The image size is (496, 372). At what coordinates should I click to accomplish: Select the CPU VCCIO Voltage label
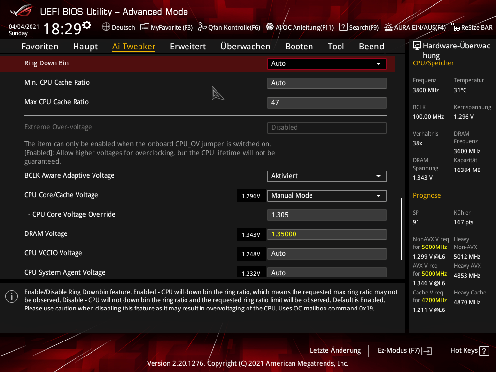(53, 253)
